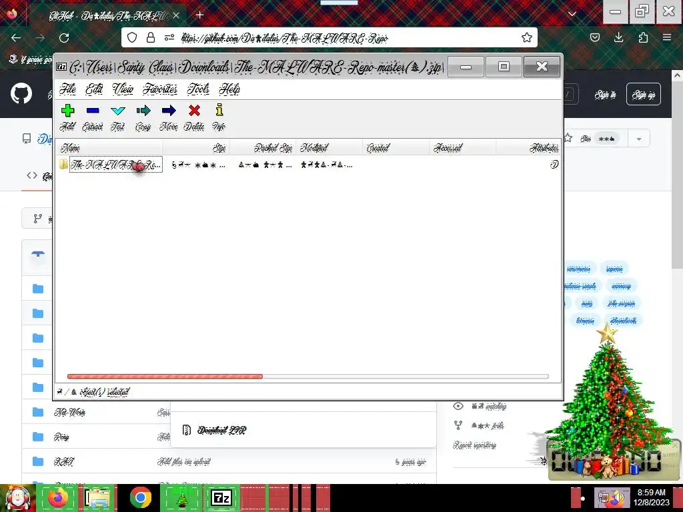This screenshot has height=512, width=683.
Task: Click the shield tracking protection icon
Action: [x=132, y=38]
